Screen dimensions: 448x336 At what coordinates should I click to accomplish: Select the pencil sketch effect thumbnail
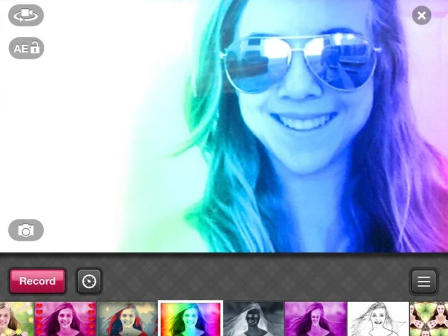(x=378, y=319)
